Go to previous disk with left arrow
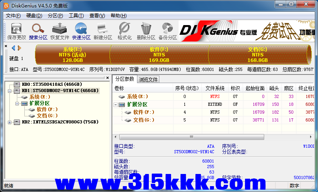The image size is (318, 192). [x=13, y=48]
